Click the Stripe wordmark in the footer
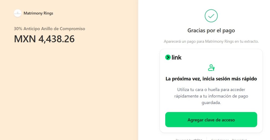 pos(198,139)
